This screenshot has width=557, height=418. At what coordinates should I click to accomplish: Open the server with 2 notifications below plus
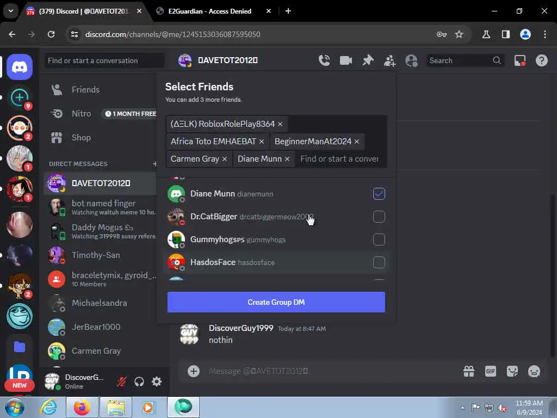20,128
